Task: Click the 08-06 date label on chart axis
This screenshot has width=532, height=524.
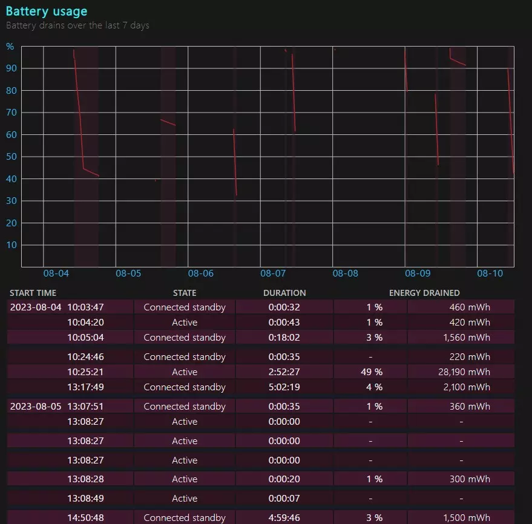Action: point(200,273)
